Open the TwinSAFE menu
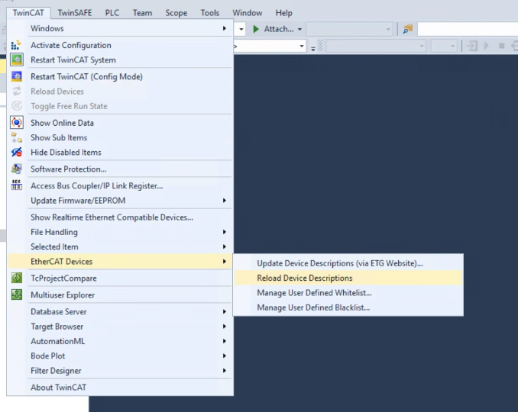This screenshot has height=412, width=518. 75,13
